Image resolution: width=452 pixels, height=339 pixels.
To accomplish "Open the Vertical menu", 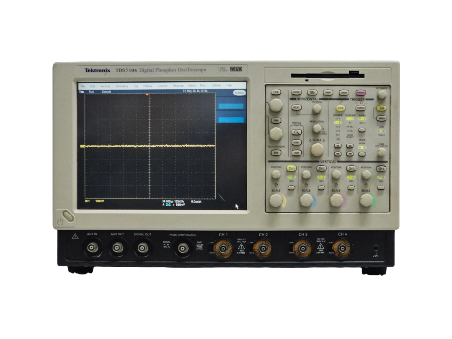I will (x=105, y=86).
